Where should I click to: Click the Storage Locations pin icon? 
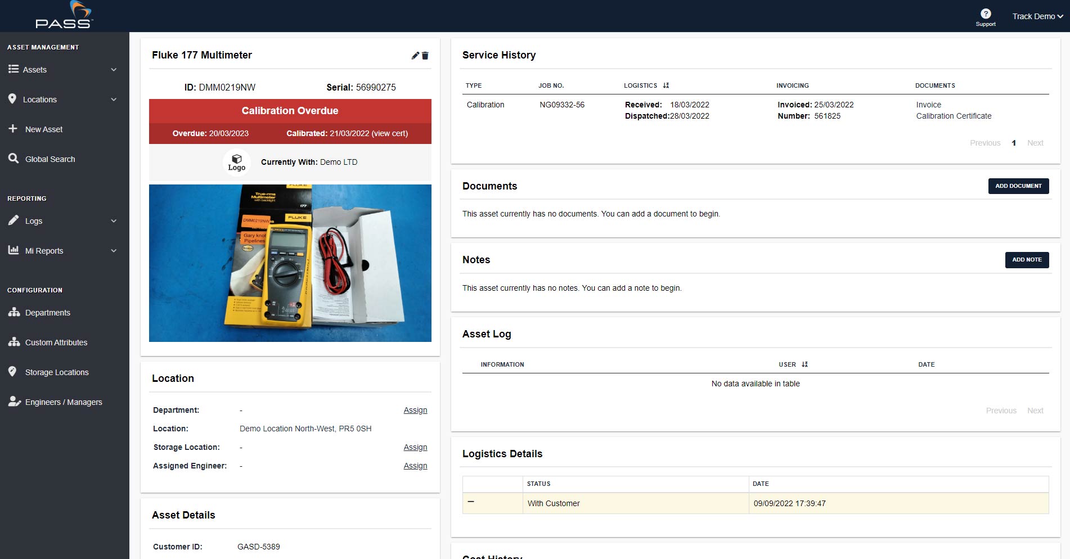[x=12, y=372]
